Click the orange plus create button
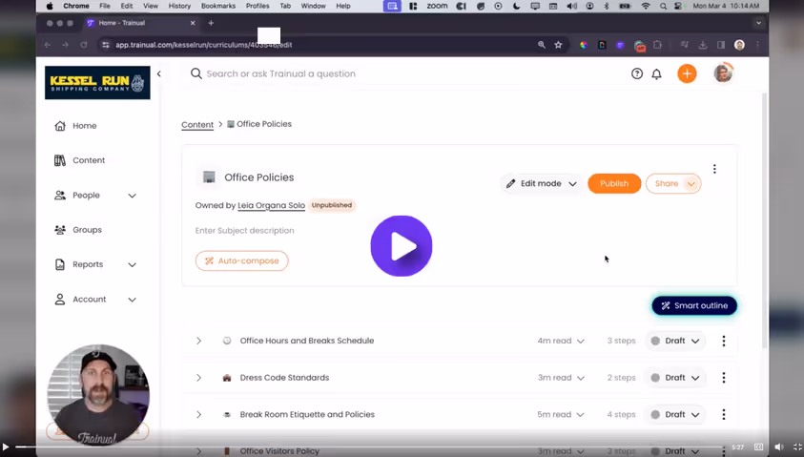The image size is (804, 457). point(687,73)
